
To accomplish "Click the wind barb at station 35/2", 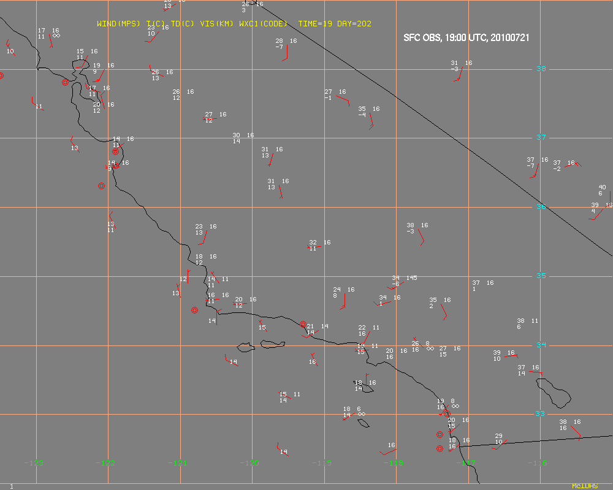I will coord(444,312).
